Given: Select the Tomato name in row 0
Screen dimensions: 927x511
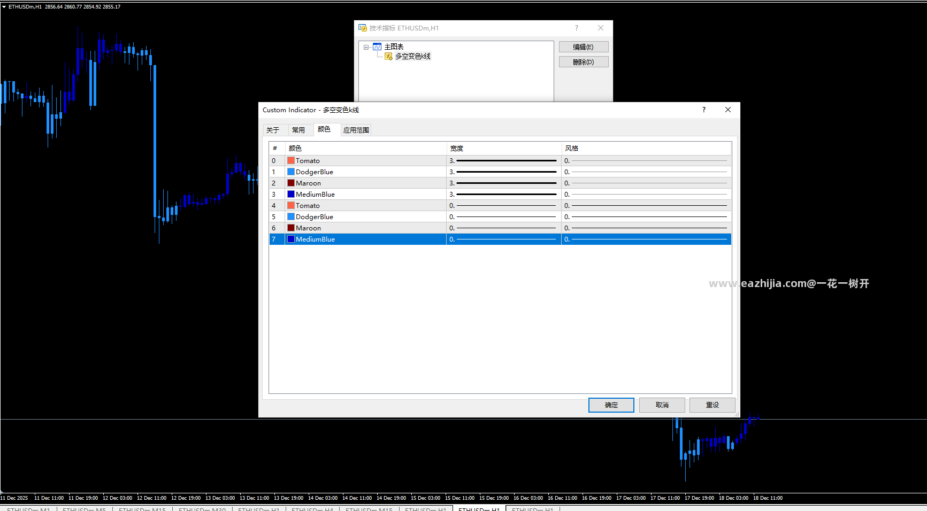Looking at the screenshot, I should [308, 160].
